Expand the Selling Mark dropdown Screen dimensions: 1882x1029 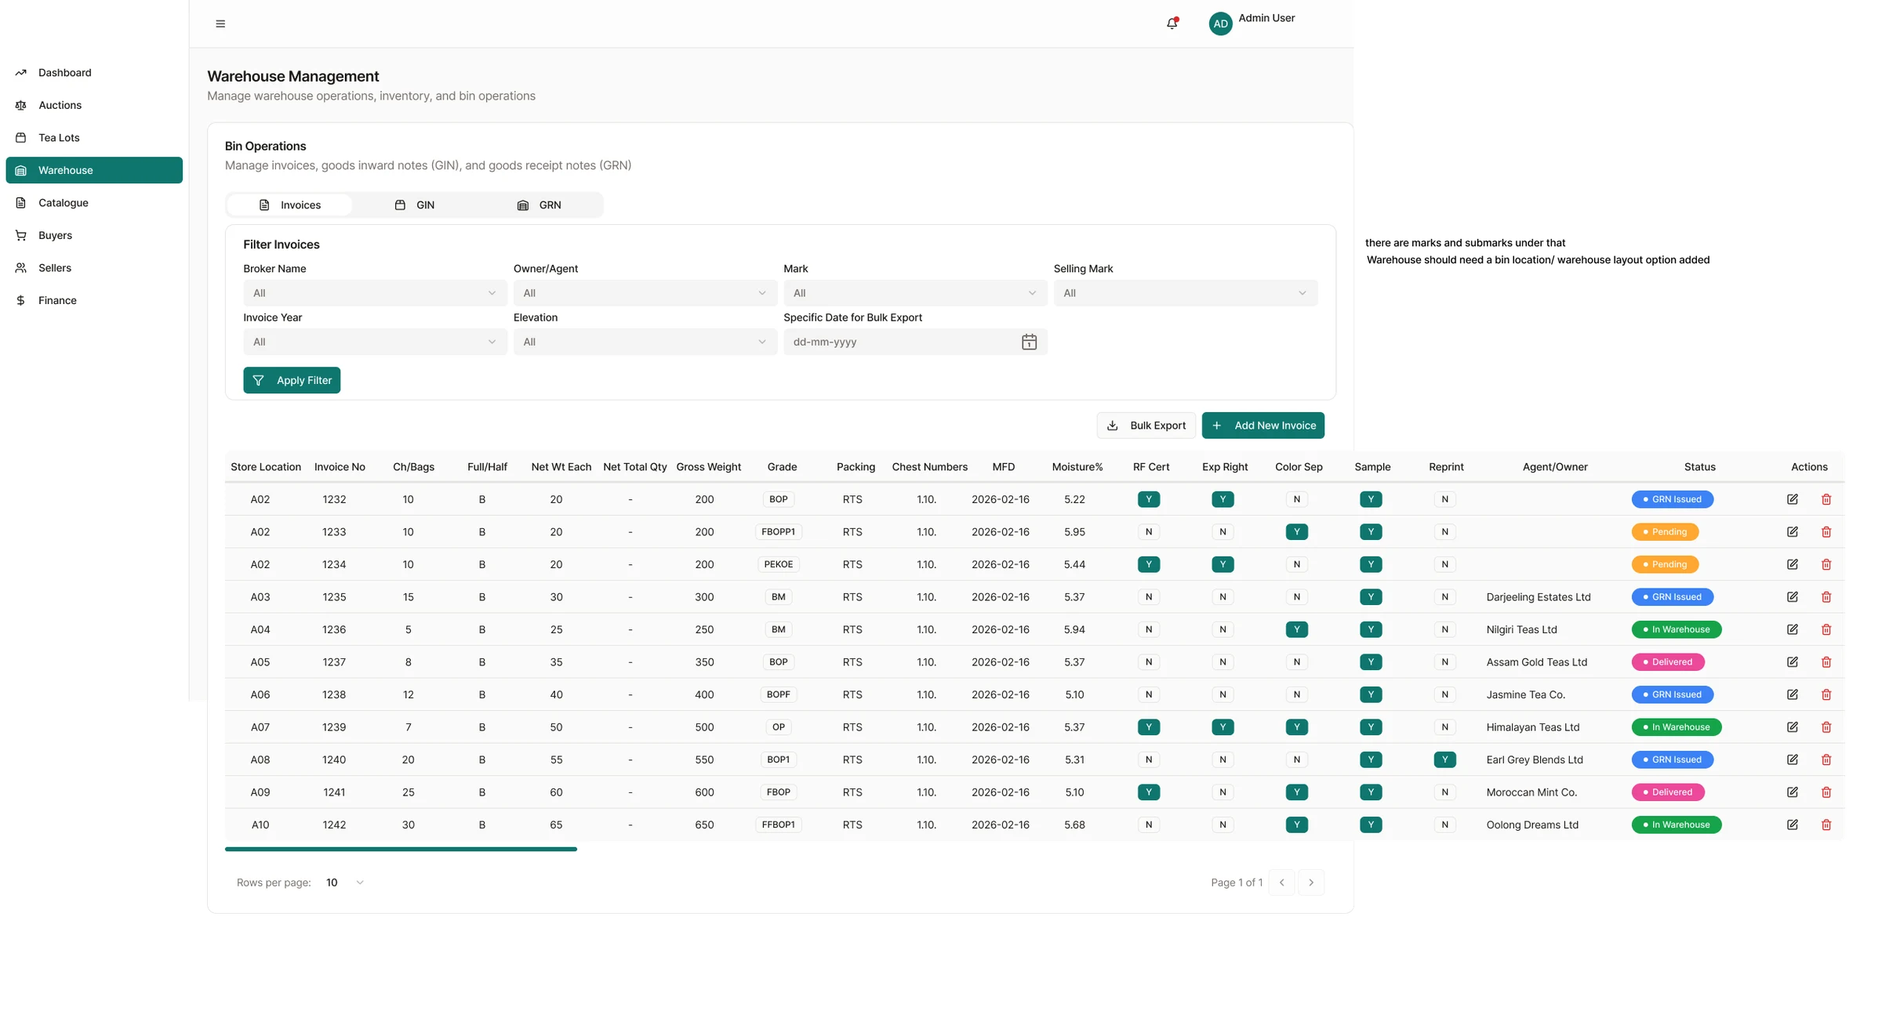pyautogui.click(x=1186, y=293)
